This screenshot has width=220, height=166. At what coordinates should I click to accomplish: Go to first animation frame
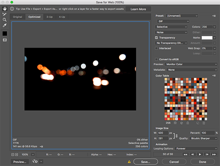(185, 154)
